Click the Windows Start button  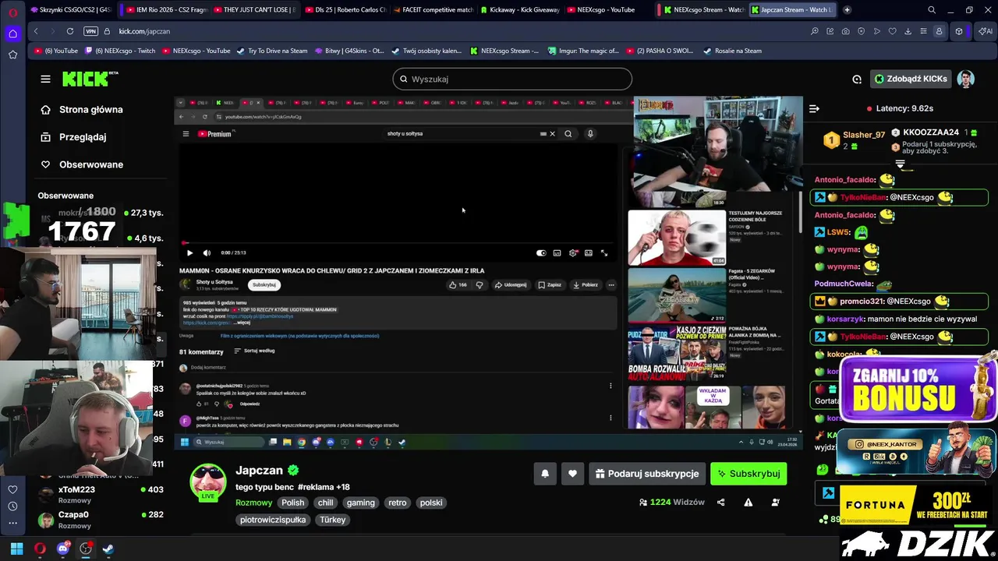pyautogui.click(x=16, y=549)
